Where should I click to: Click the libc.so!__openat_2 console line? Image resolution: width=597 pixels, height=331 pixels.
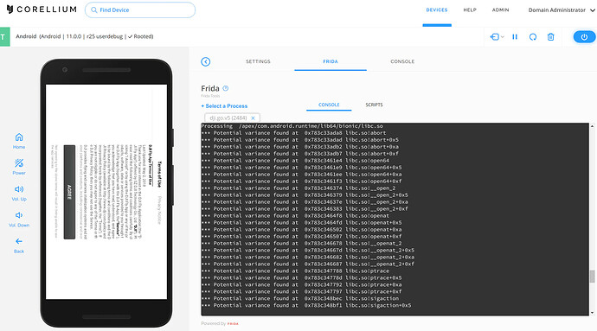pyautogui.click(x=301, y=243)
